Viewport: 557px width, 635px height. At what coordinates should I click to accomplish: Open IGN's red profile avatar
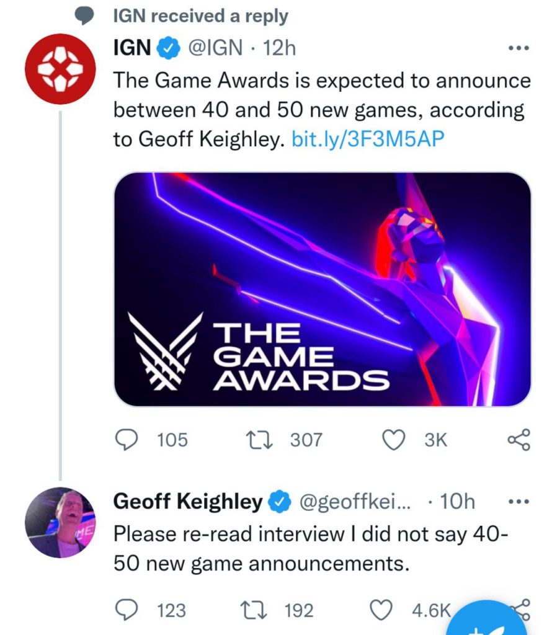click(x=60, y=68)
